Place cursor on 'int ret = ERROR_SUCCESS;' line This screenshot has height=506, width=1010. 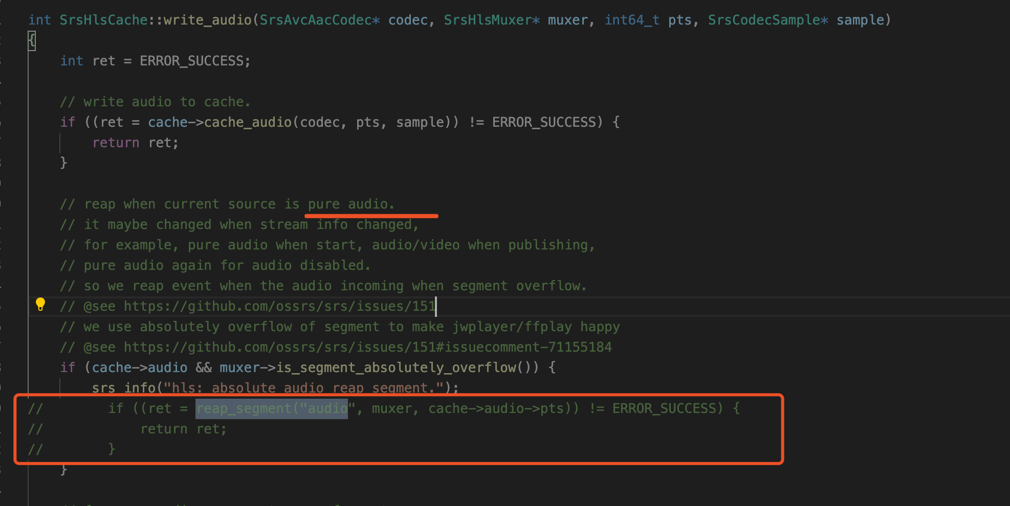[x=155, y=61]
